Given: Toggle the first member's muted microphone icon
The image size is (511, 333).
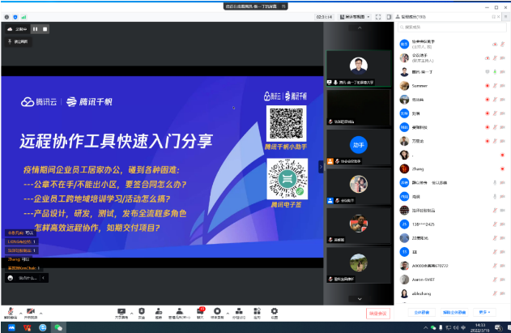Looking at the screenshot, I should click(503, 44).
